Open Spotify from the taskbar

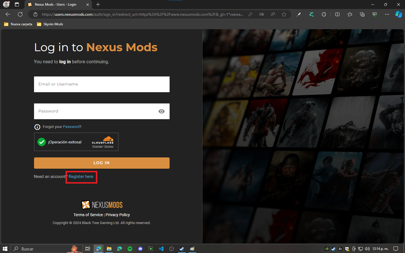(x=130, y=249)
